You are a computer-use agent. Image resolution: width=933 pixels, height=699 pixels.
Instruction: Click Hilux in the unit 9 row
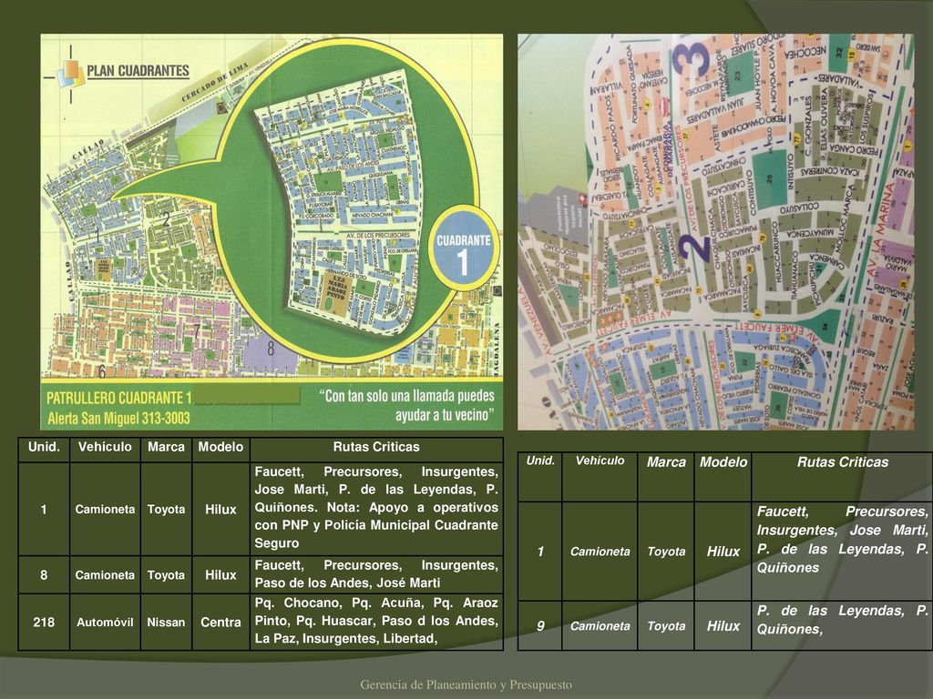723,626
